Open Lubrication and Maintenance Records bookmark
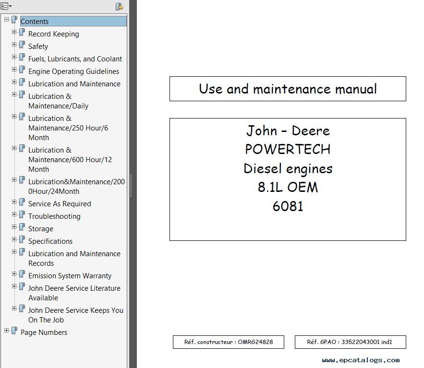The width and height of the screenshot is (424, 368). [x=74, y=258]
